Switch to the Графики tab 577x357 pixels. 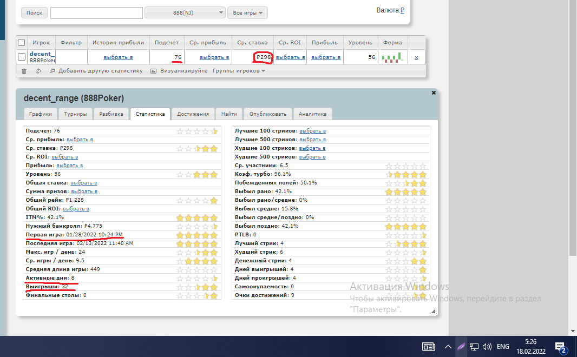pos(41,114)
